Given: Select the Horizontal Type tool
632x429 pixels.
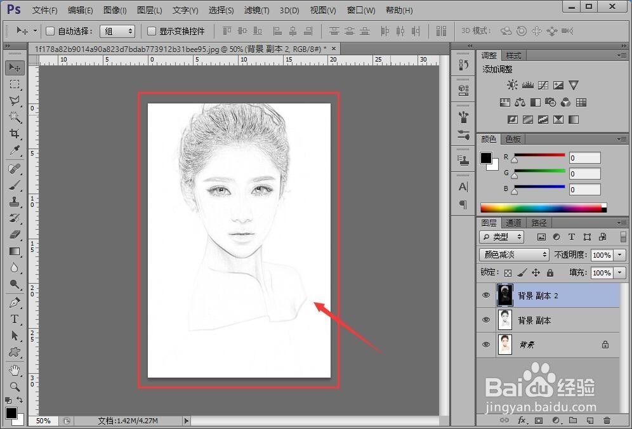Looking at the screenshot, I should click(15, 319).
